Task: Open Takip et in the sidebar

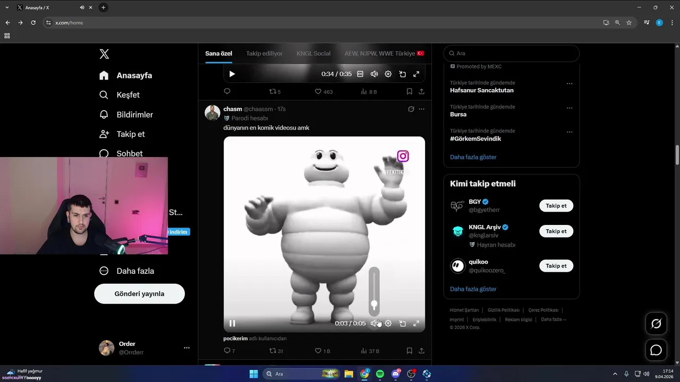Action: (122, 134)
